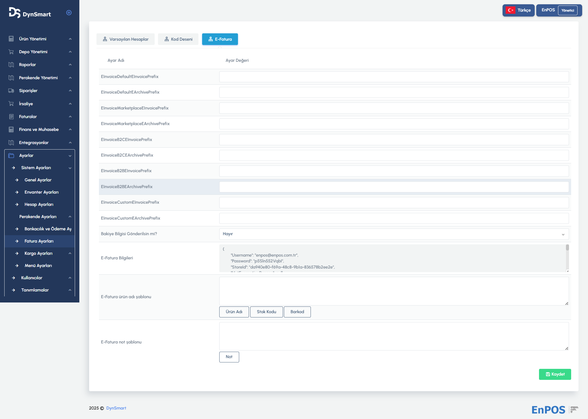Switch to the Kod Deseni tab
Viewport: 588px width, 419px height.
click(x=178, y=39)
